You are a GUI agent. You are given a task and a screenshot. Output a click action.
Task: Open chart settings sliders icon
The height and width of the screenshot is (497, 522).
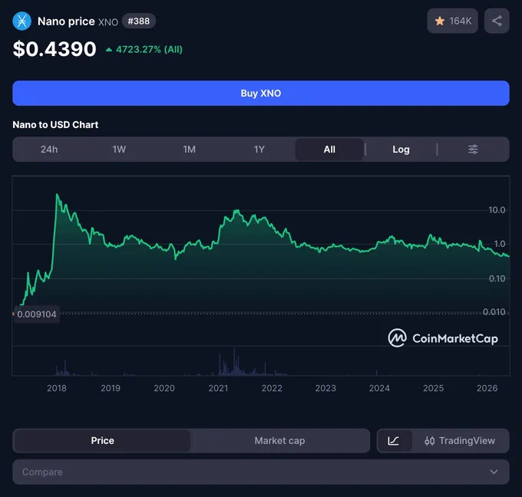point(473,150)
